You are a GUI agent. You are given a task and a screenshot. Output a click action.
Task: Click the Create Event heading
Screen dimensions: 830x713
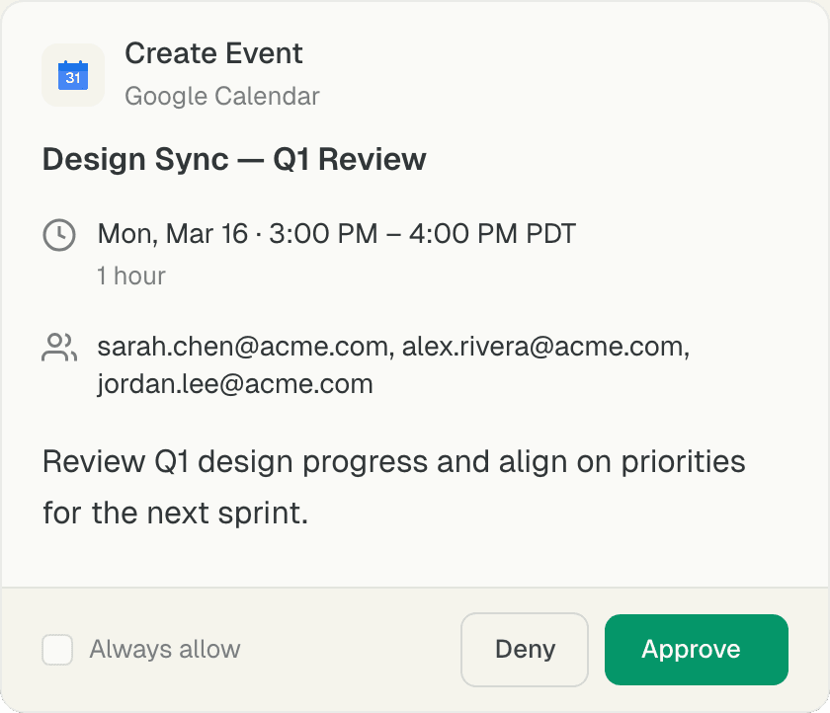coord(213,53)
